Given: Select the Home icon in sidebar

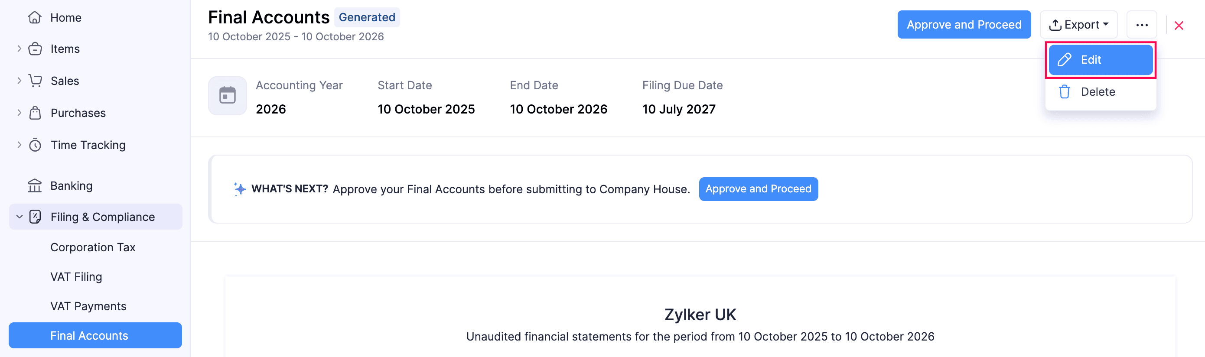Looking at the screenshot, I should (x=35, y=17).
